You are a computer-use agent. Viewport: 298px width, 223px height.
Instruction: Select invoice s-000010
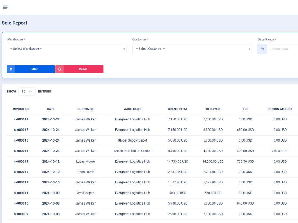click(x=21, y=203)
